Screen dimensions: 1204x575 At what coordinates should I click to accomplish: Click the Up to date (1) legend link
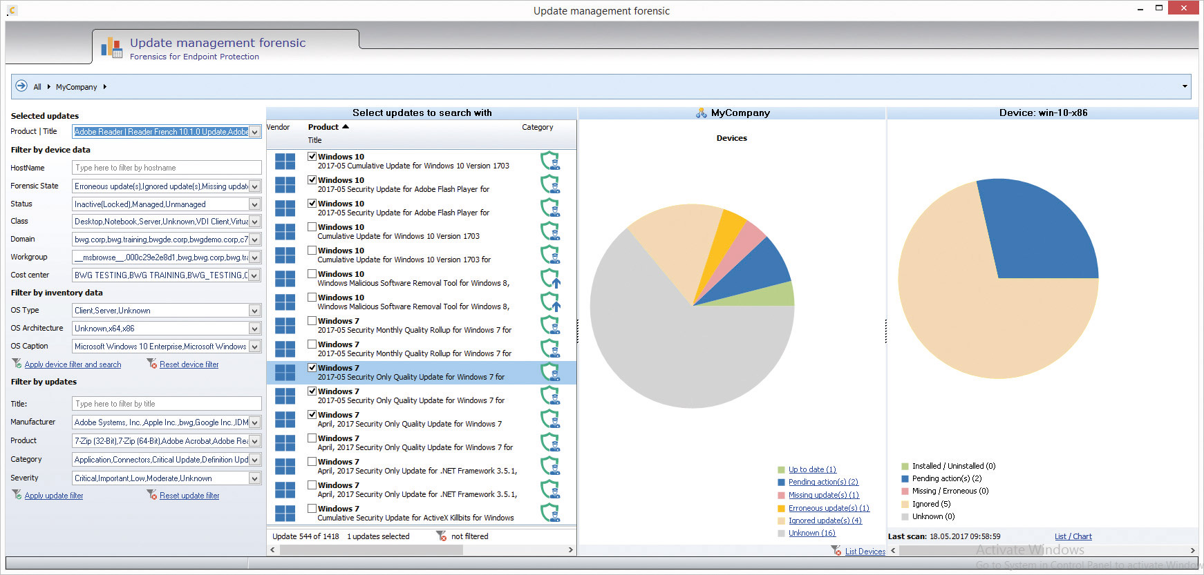(x=812, y=469)
